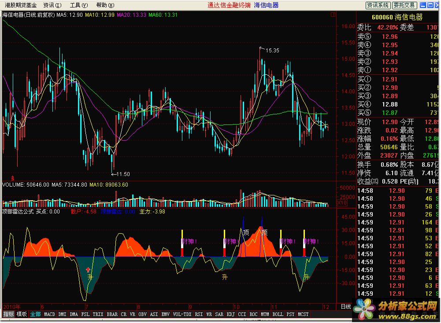The width and height of the screenshot is (441, 323).
Task: Switch to the CR indicator
Action: tap(123, 314)
